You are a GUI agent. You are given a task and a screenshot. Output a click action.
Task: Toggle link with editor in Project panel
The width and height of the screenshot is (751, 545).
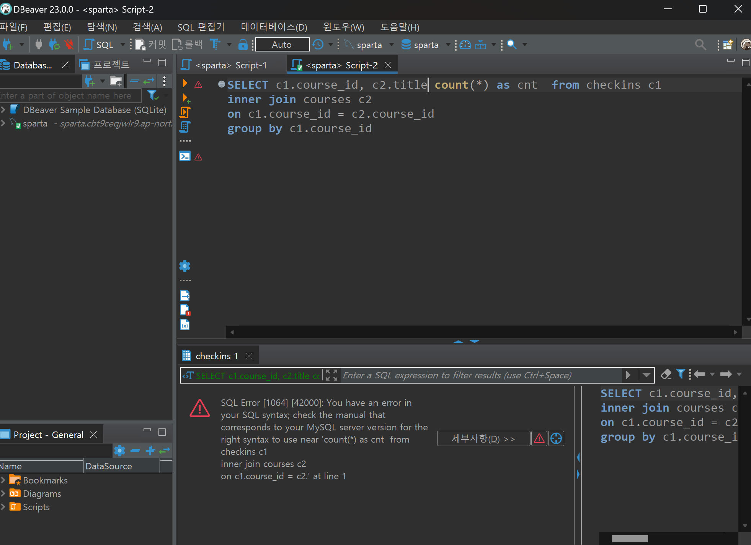point(165,451)
